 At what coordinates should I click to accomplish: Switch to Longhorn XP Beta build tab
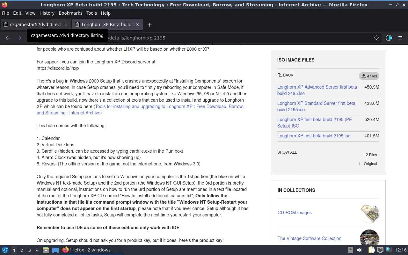click(108, 25)
